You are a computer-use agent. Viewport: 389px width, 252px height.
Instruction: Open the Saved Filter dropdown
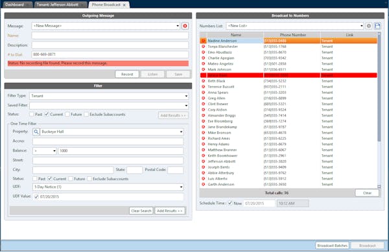(x=186, y=106)
